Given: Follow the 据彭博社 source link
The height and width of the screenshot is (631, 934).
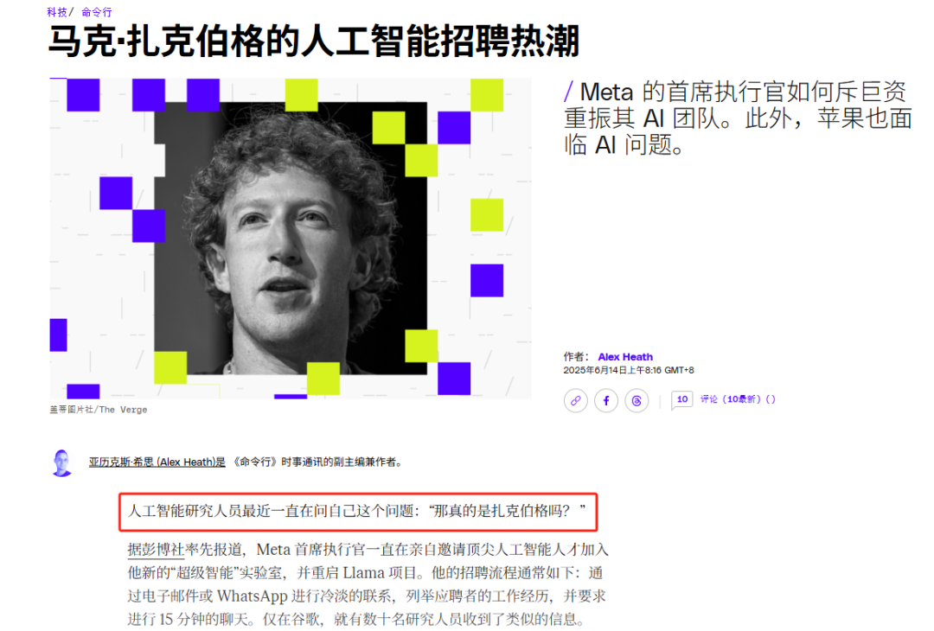Looking at the screenshot, I should click(156, 549).
